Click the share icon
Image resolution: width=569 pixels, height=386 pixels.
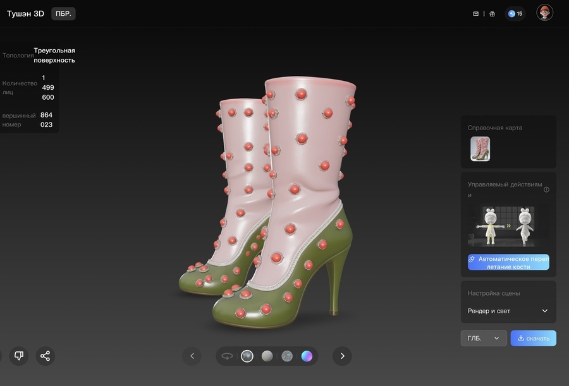click(x=45, y=356)
